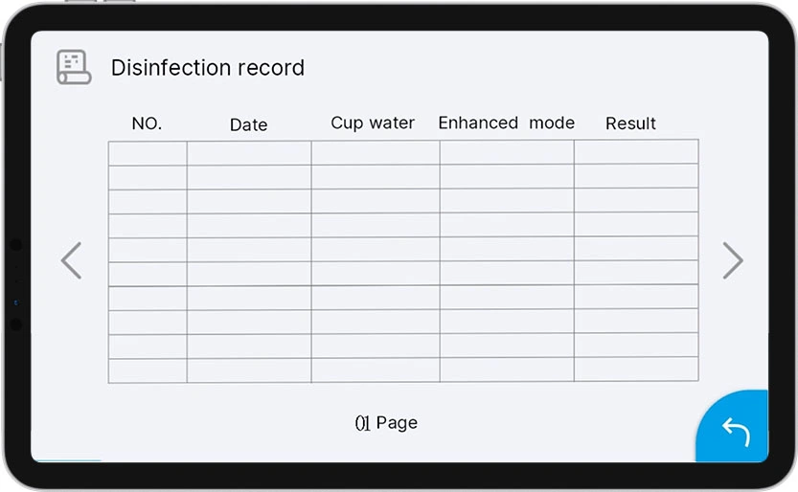Go to next page with right chevron

[732, 260]
